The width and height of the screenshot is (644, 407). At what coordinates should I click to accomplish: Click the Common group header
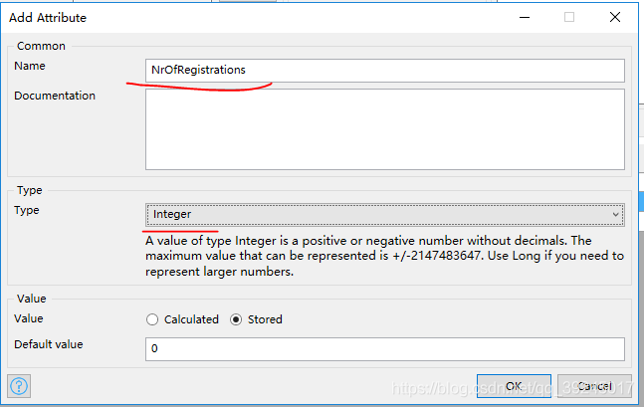point(40,46)
